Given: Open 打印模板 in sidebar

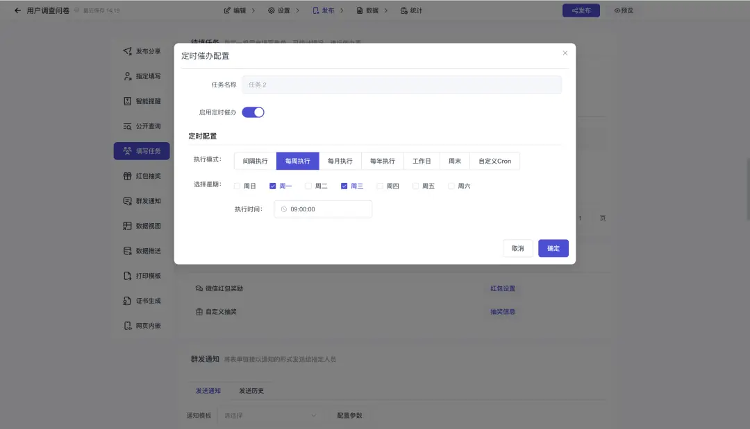Looking at the screenshot, I should click(x=142, y=276).
